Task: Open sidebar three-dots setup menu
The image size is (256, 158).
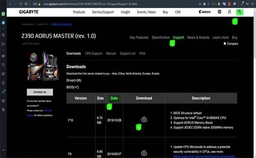Action: coord(3,150)
